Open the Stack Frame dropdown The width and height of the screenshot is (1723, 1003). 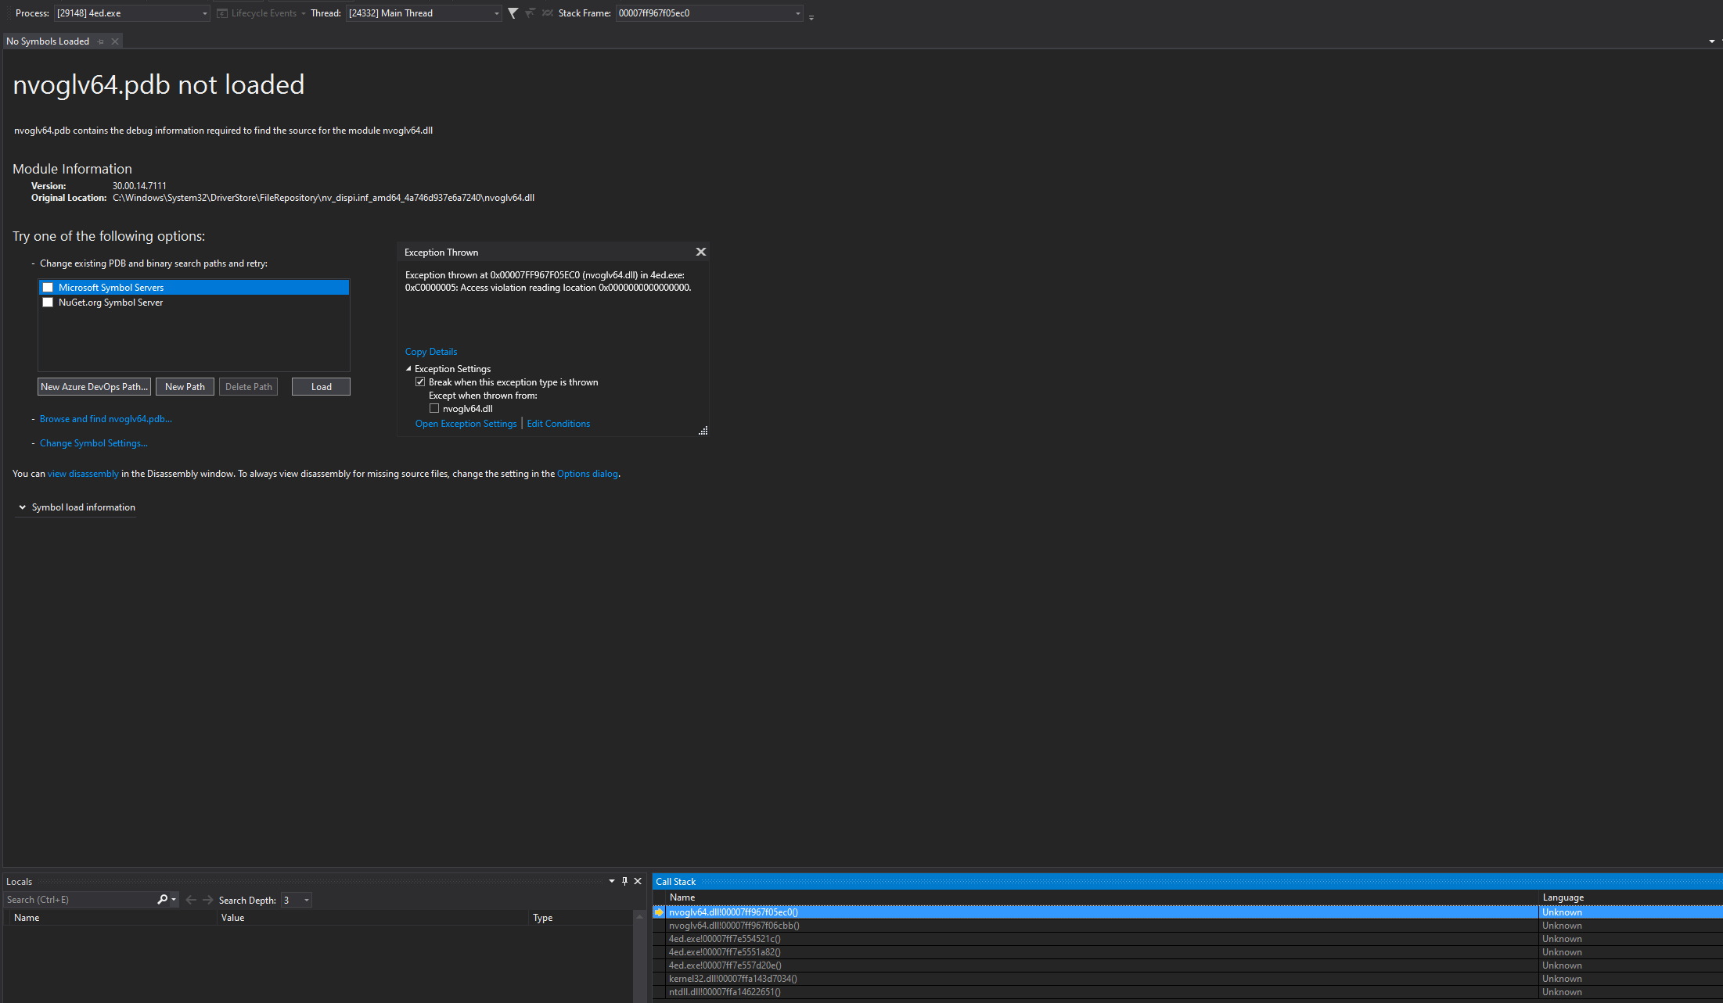[797, 13]
